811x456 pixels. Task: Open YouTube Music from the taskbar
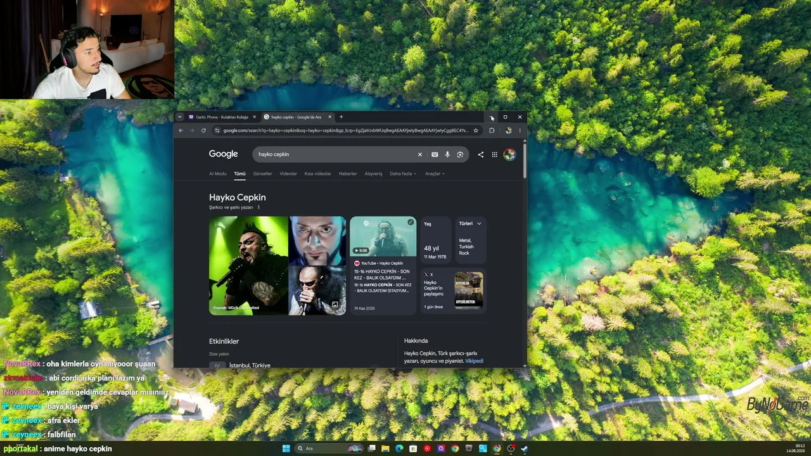click(427, 448)
